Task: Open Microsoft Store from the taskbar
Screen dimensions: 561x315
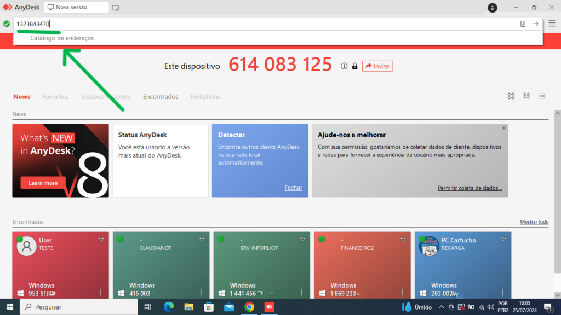Action: click(209, 307)
